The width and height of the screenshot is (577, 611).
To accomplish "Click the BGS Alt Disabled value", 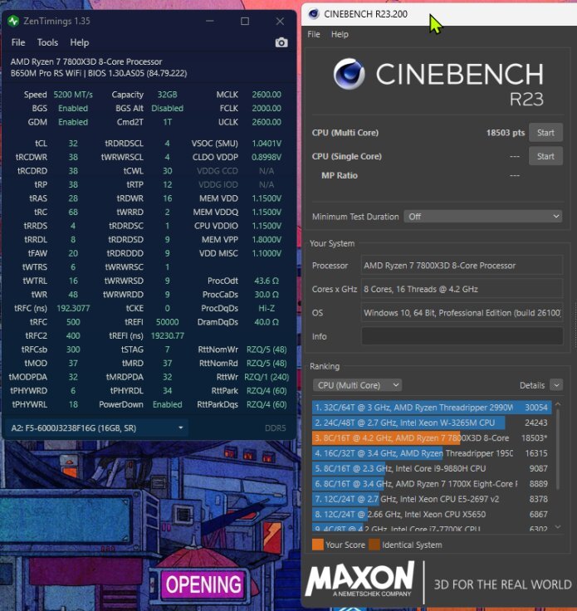I will coord(168,108).
